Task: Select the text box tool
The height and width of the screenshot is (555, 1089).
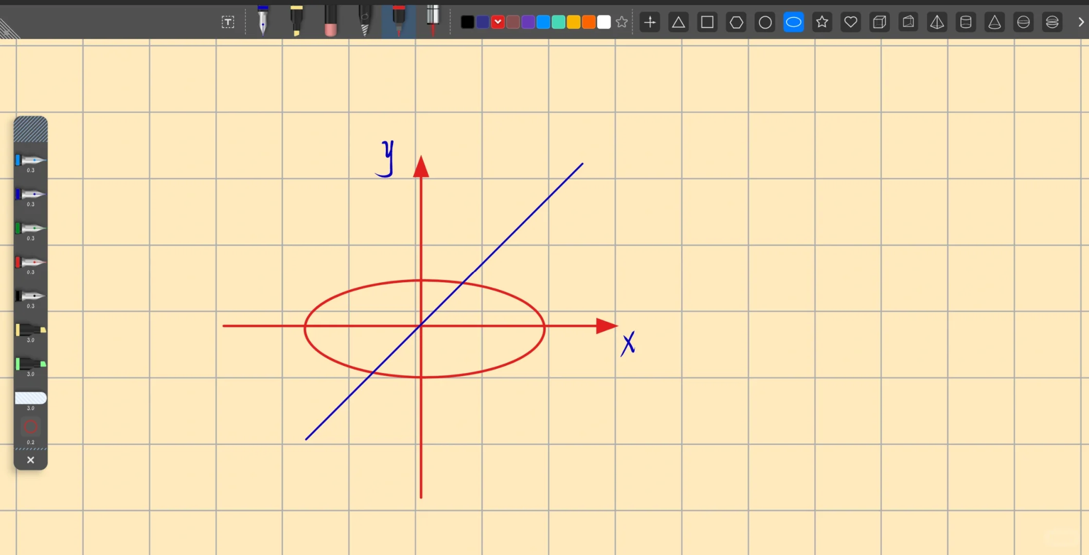Action: [227, 22]
